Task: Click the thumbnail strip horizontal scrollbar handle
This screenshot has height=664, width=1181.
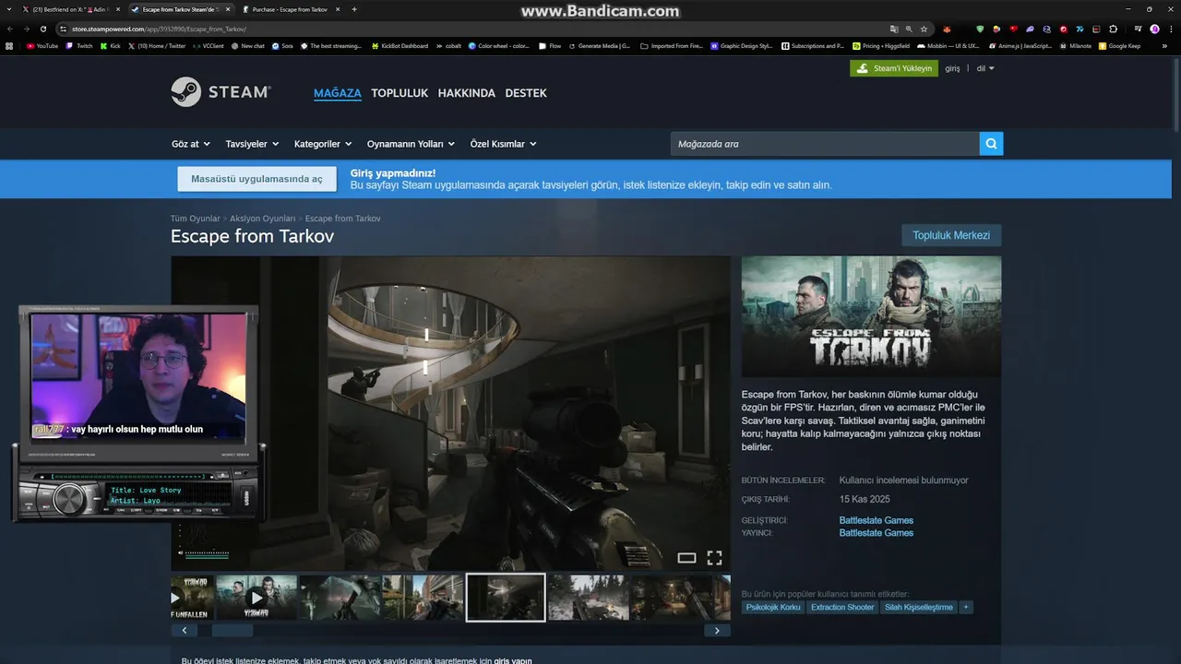Action: 233,631
